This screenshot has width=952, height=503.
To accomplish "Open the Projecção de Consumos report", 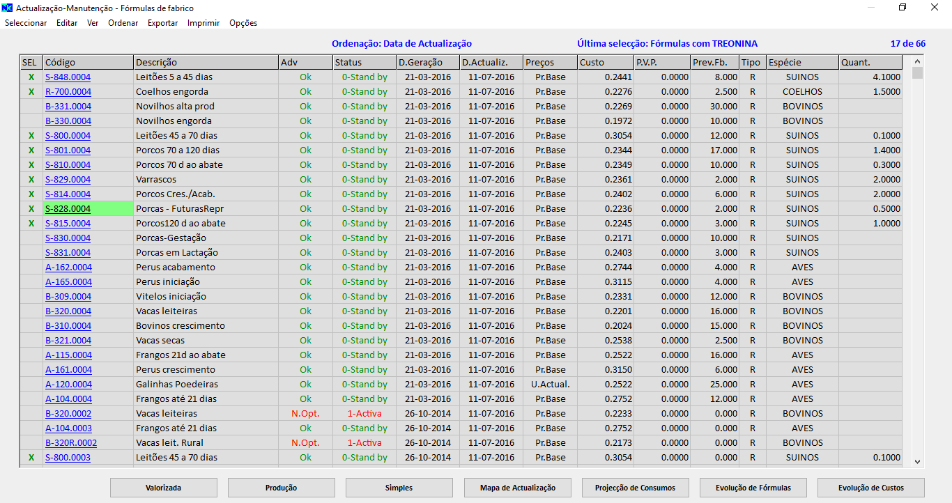I will click(x=635, y=488).
